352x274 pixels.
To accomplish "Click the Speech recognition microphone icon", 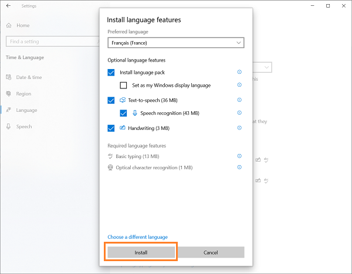I will coord(135,113).
